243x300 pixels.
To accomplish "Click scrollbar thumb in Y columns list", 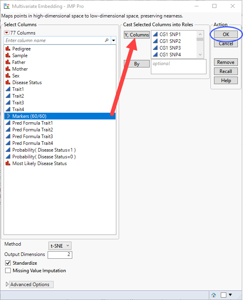I will click(x=200, y=39).
